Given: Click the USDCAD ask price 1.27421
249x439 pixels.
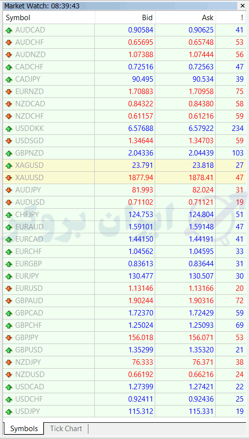Looking at the screenshot, I should coord(201,387).
